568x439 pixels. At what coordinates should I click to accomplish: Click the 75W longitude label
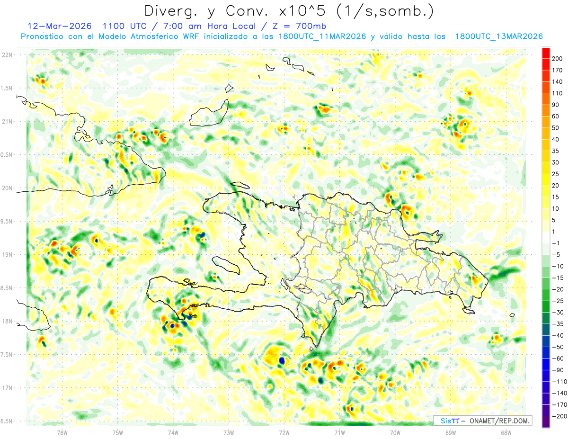point(118,432)
